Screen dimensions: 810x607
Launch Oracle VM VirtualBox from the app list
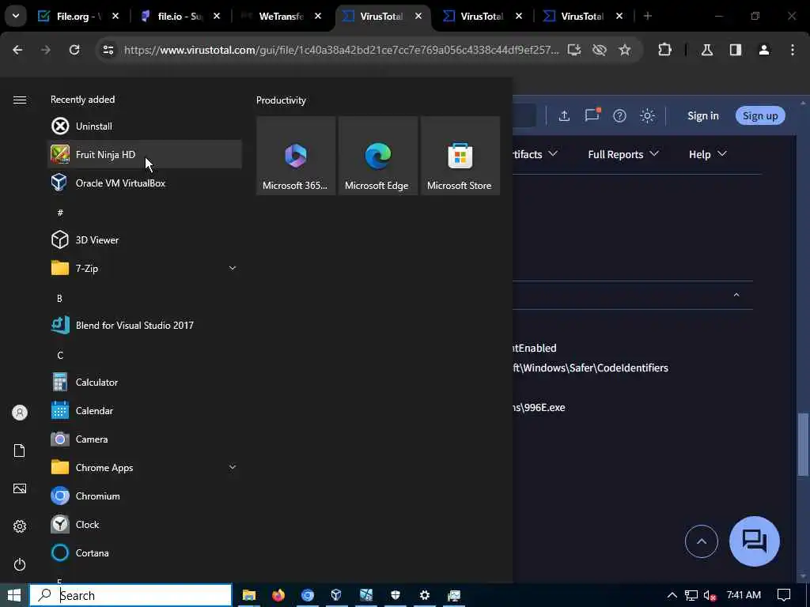tap(144, 183)
